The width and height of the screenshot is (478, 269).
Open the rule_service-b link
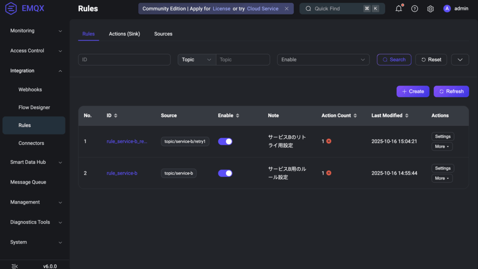[122, 173]
